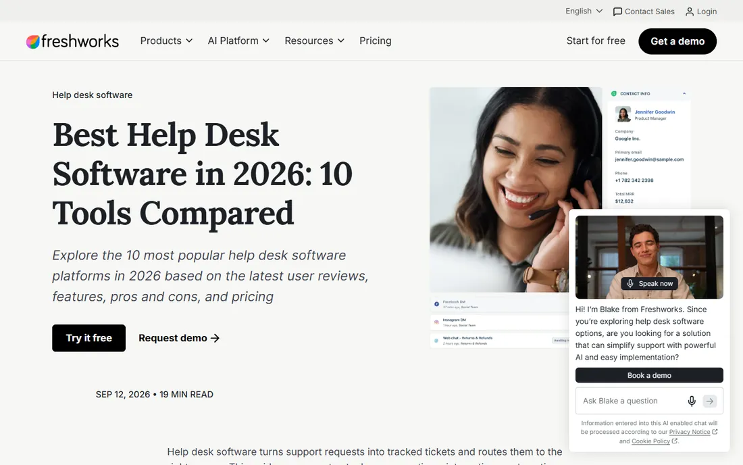Open the Privacy Notice link
This screenshot has width=743, height=465.
click(690, 432)
